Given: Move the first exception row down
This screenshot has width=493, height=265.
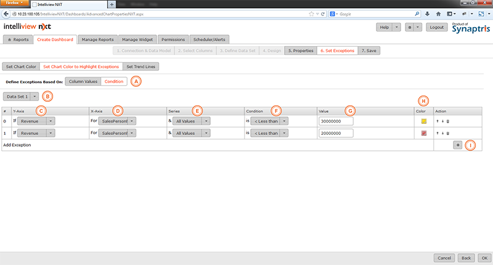Looking at the screenshot, I should tap(442, 121).
